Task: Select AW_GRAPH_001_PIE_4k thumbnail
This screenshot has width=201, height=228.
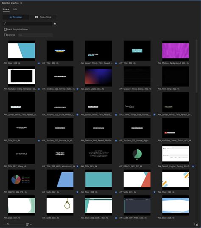Action: coord(137,154)
